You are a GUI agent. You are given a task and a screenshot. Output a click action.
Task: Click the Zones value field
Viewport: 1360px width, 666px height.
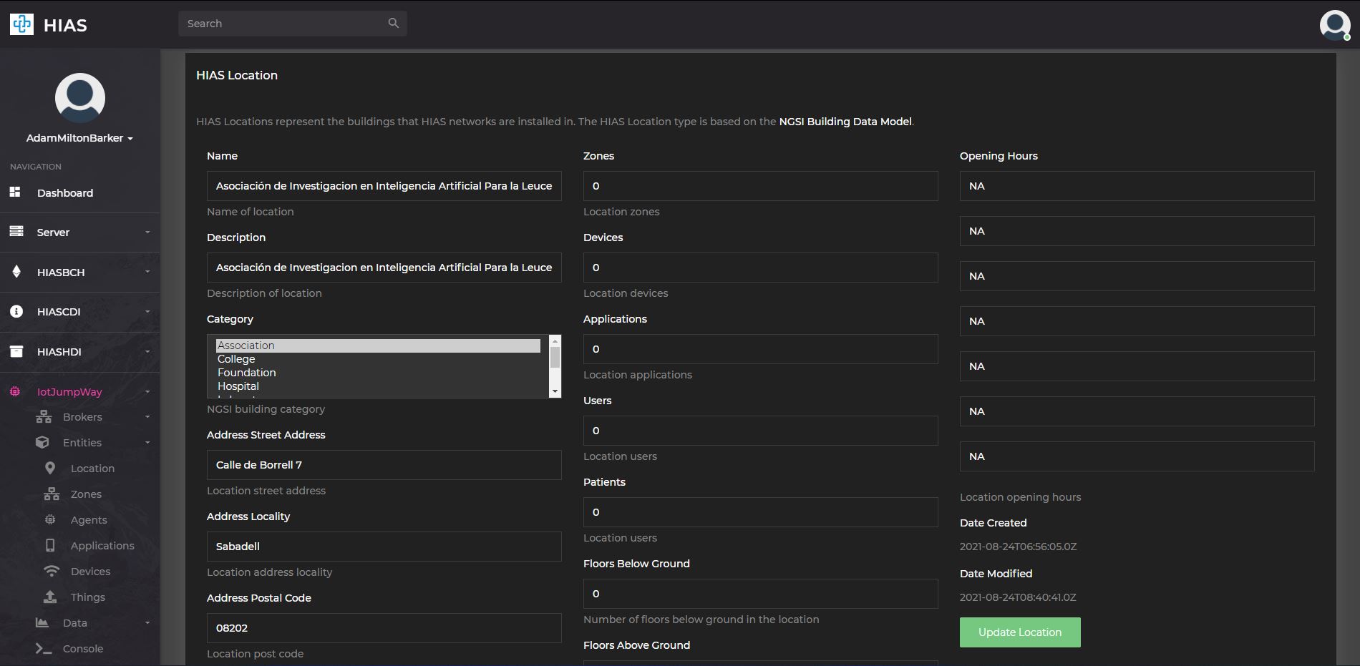coord(761,186)
